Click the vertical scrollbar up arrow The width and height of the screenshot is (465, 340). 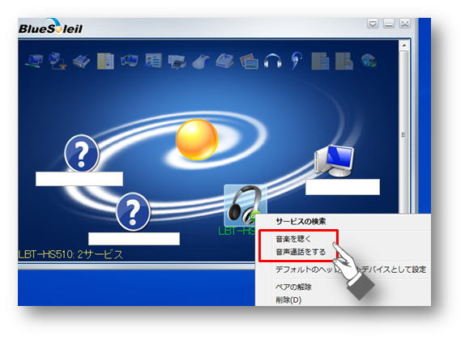403,45
